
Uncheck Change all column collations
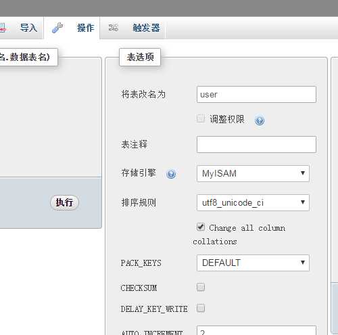click(201, 227)
